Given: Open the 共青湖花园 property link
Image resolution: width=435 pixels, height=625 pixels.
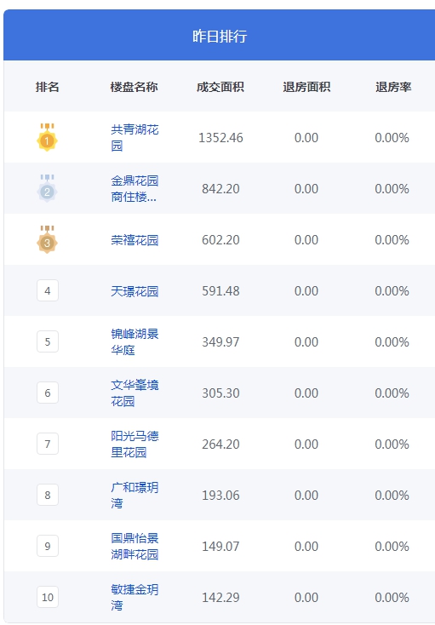Looking at the screenshot, I should click(x=135, y=137).
